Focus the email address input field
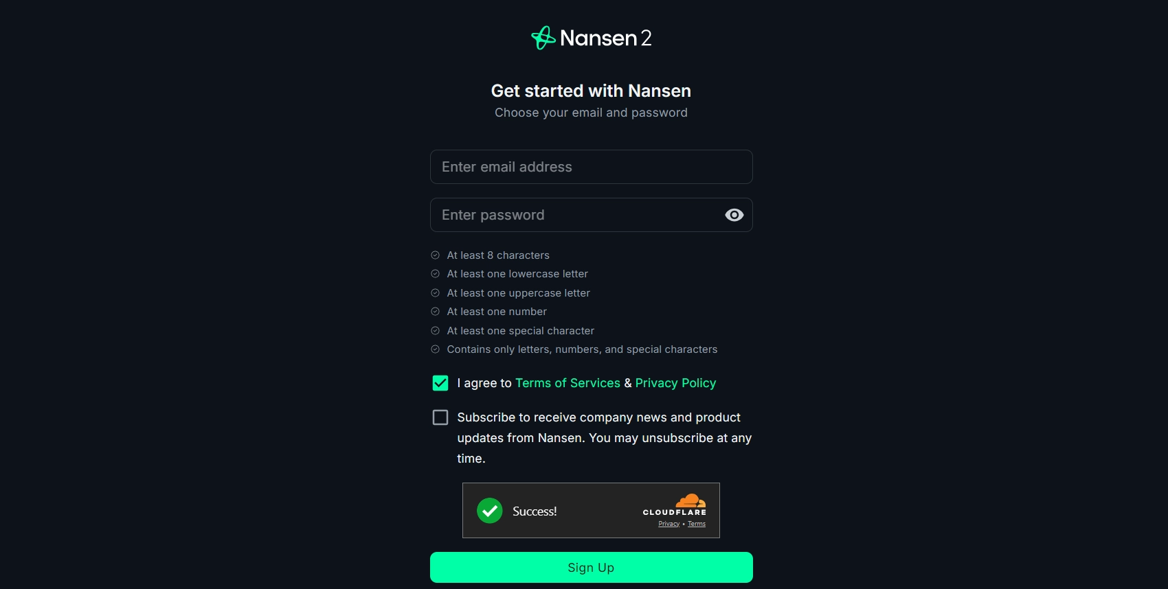The image size is (1168, 589). [592, 167]
